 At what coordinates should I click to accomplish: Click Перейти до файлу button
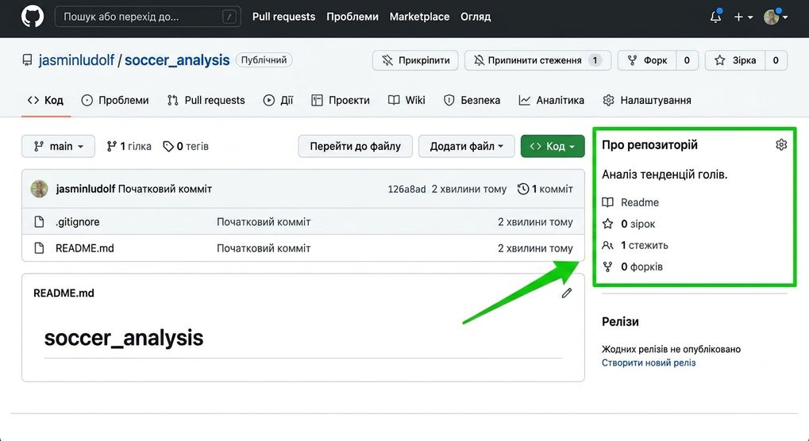[356, 146]
